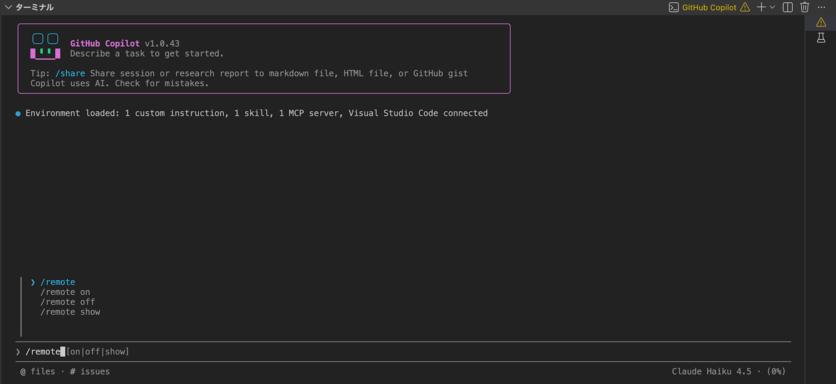The image size is (836, 384).
Task: Click the GitHub Copilot v1.0.43 title text
Action: (125, 43)
